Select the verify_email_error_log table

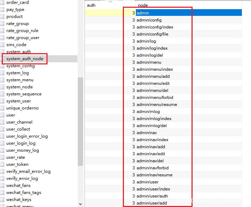point(28,171)
